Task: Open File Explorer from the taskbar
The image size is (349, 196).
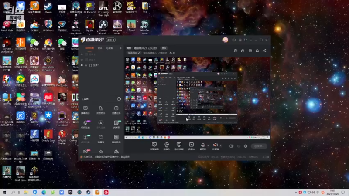Action: pyautogui.click(x=26, y=193)
